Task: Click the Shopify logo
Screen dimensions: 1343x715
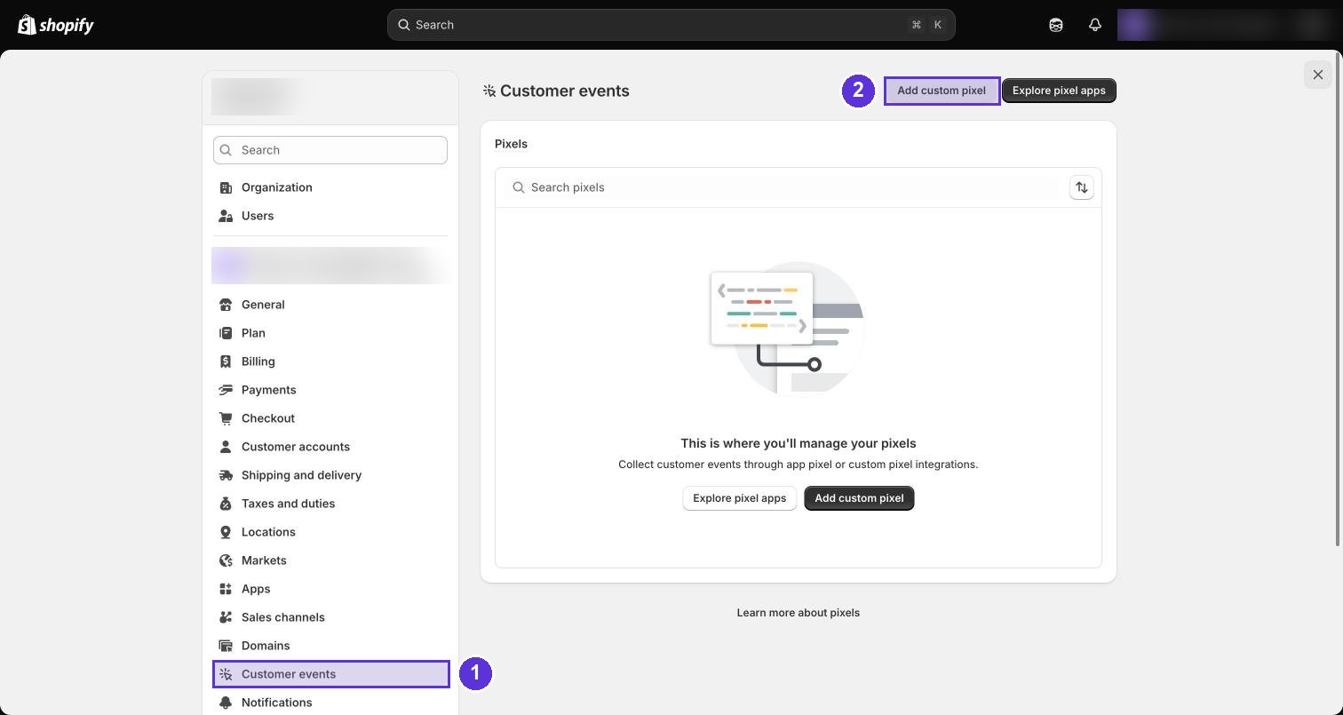Action: tap(56, 25)
